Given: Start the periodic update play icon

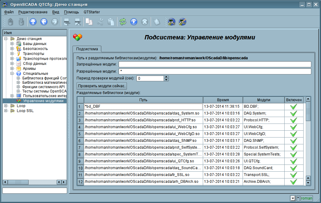Looking at the screenshot, I should (x=134, y=22).
